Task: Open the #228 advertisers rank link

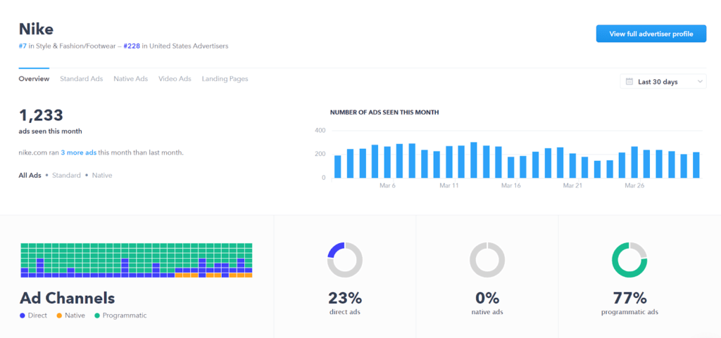Action: point(132,46)
